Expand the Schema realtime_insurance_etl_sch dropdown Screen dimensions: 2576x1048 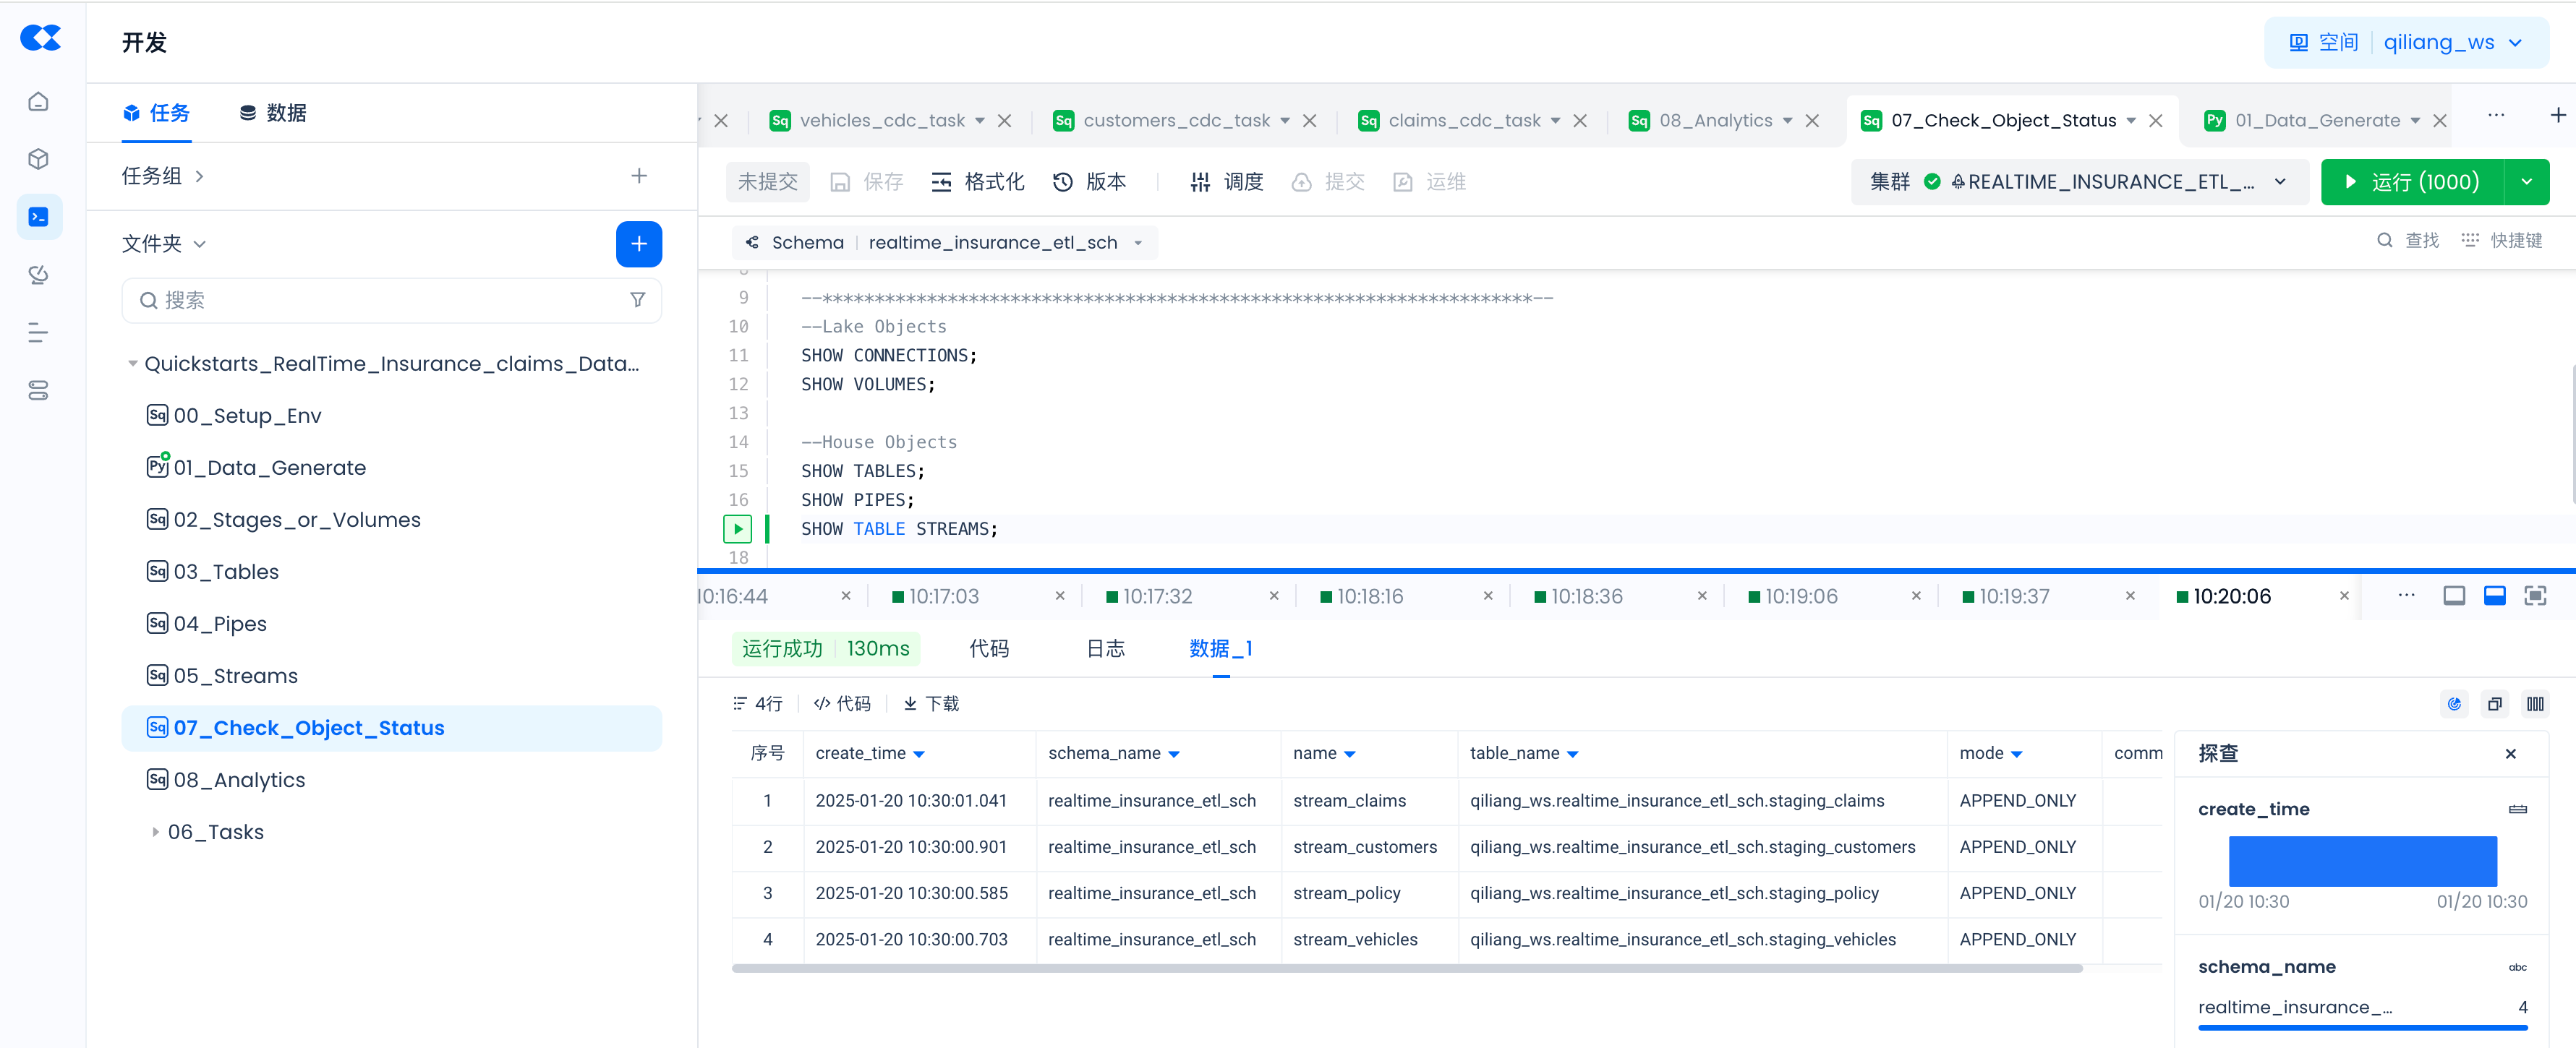coord(1137,243)
